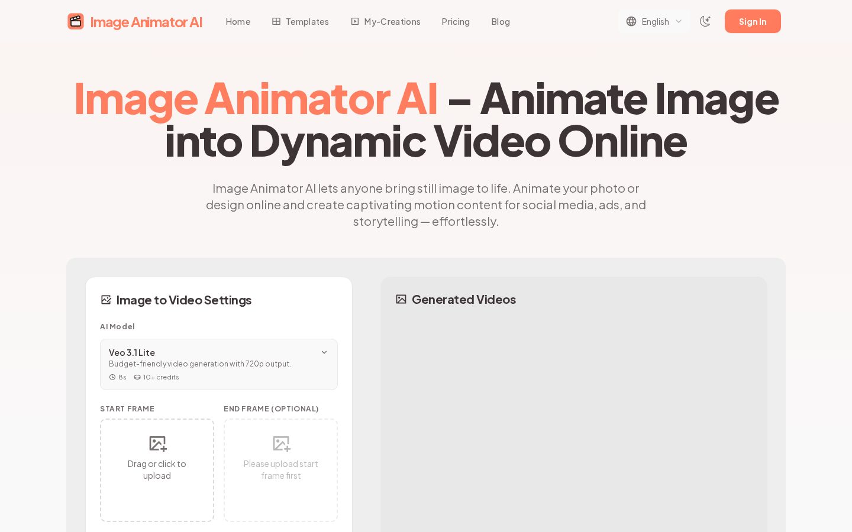Click the 8s duration clock icon

[112, 377]
